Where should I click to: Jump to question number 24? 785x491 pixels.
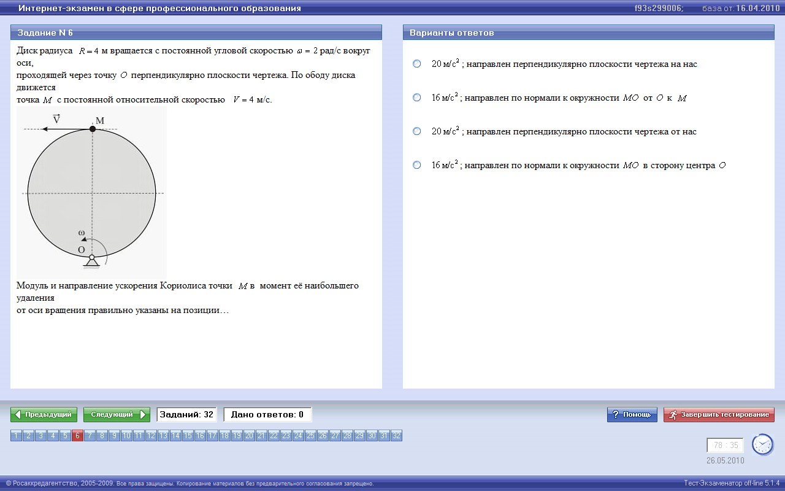click(298, 436)
